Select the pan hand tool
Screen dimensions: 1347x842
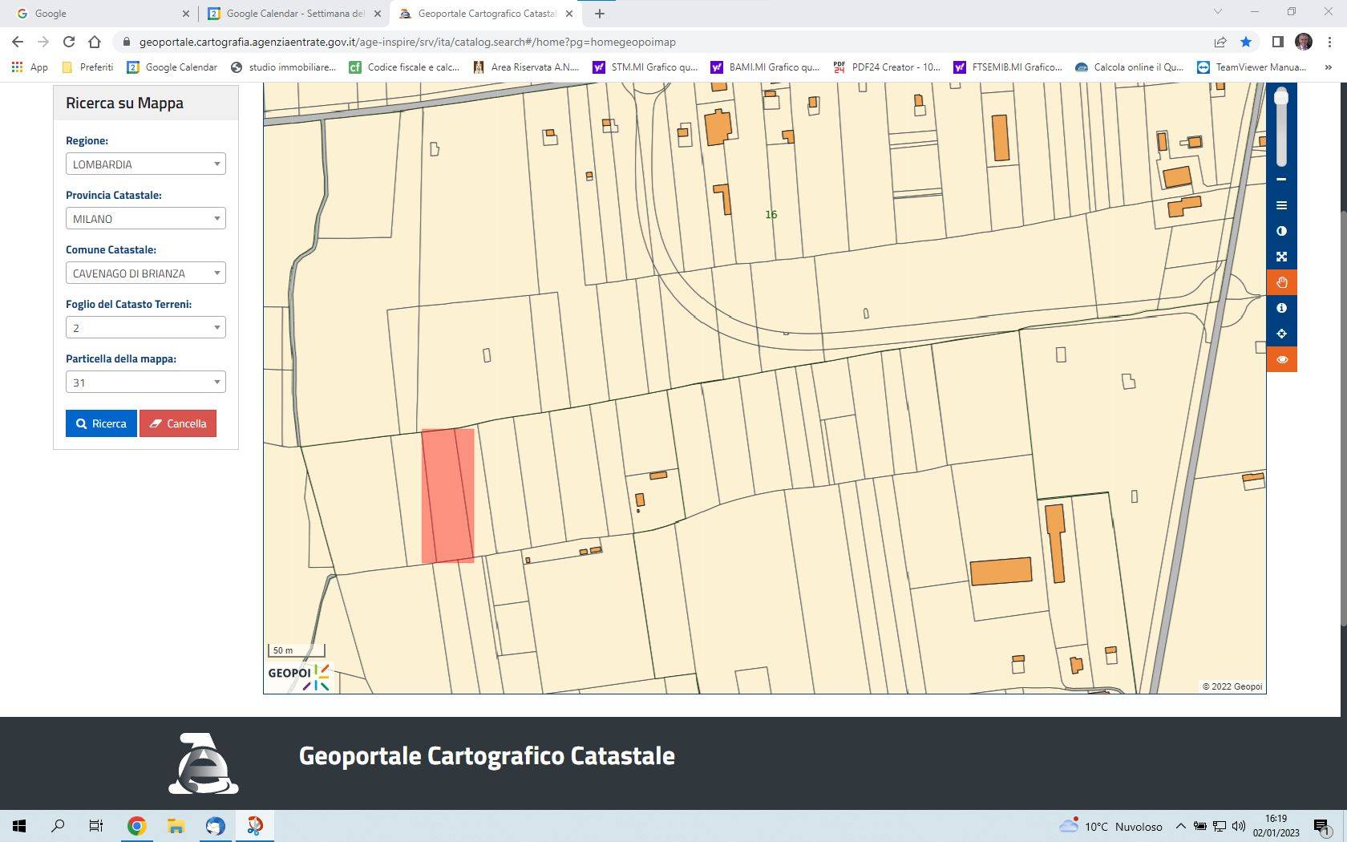pyautogui.click(x=1281, y=282)
